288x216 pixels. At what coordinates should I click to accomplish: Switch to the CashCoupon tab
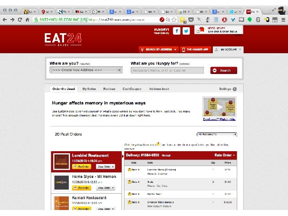point(132,89)
